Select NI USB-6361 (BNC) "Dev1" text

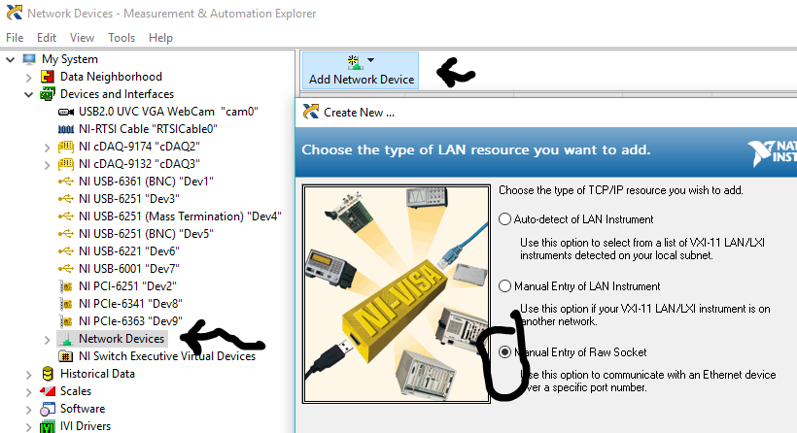pos(146,182)
